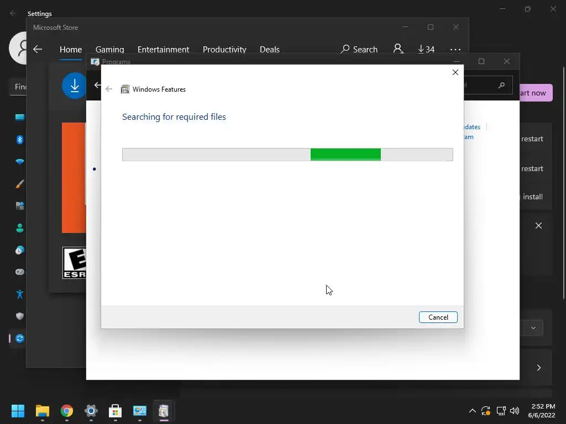
Task: Open Personalization brush icon in Settings
Action: (20, 184)
